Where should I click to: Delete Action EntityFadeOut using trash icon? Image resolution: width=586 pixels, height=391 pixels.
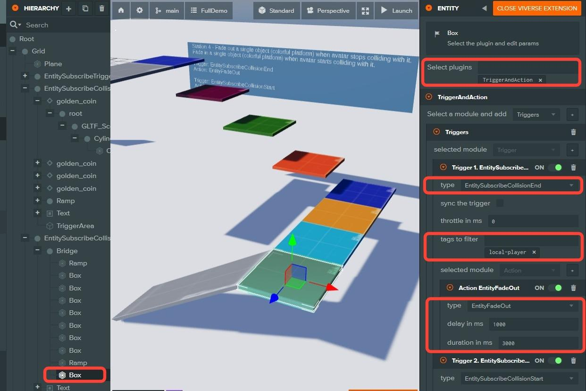coord(573,288)
